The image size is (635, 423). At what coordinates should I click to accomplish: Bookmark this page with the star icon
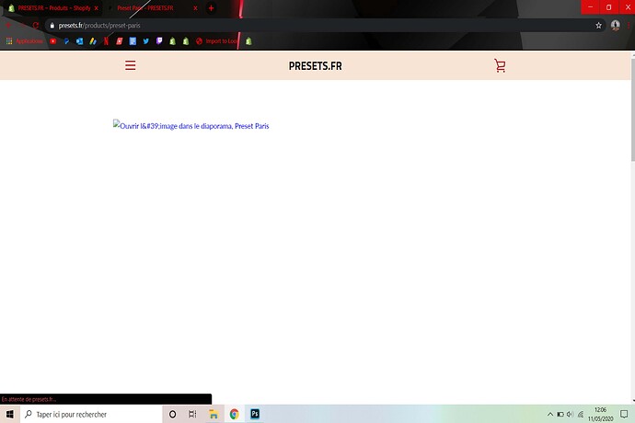(x=598, y=25)
